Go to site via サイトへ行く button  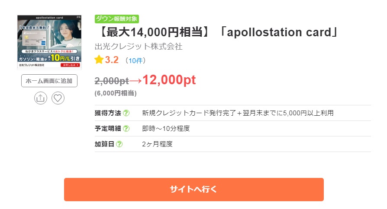(x=194, y=190)
